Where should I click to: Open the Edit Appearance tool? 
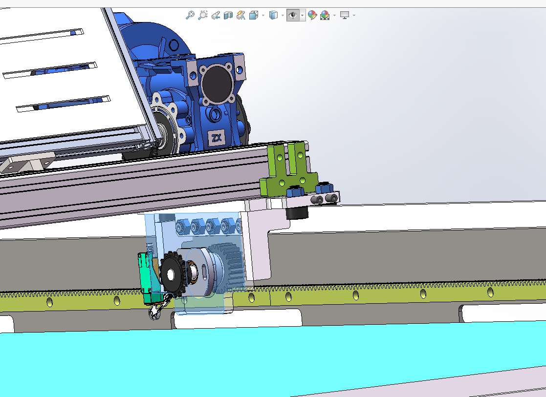(x=312, y=15)
